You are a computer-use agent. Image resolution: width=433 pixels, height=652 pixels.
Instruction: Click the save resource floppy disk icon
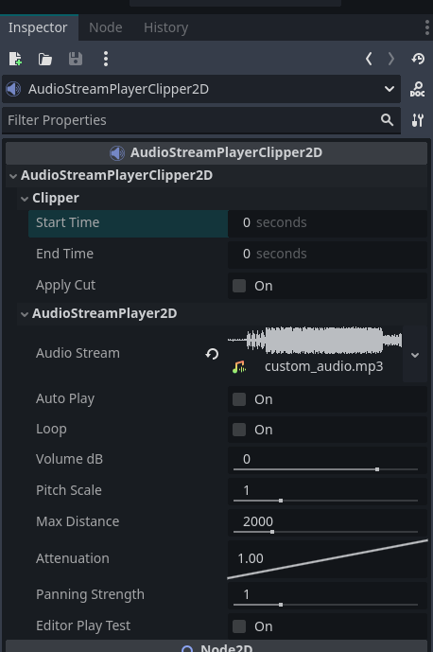76,59
